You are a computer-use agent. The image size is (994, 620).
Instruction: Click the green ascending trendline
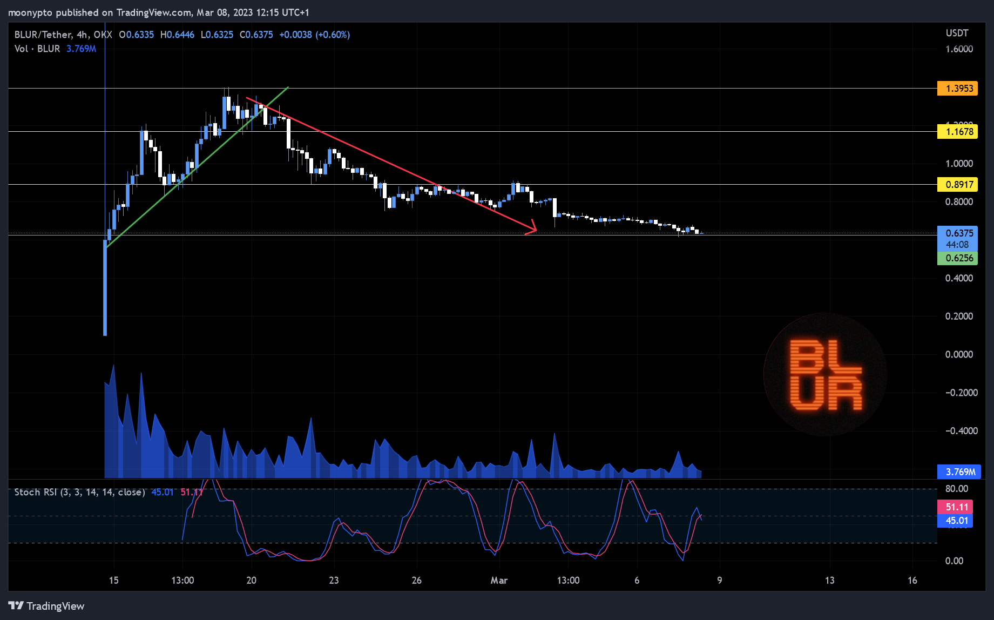[198, 167]
